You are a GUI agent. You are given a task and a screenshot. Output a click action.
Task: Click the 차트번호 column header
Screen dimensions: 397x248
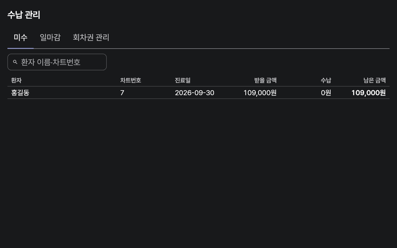tap(131, 80)
